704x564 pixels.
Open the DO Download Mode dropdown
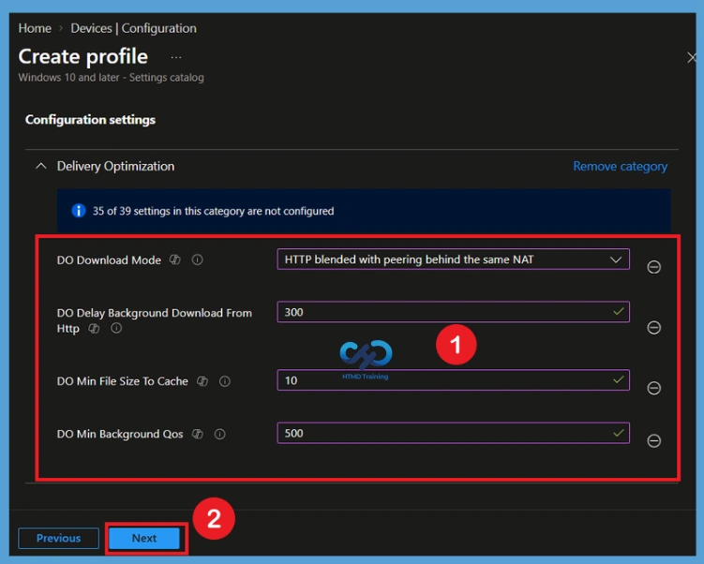coord(453,260)
